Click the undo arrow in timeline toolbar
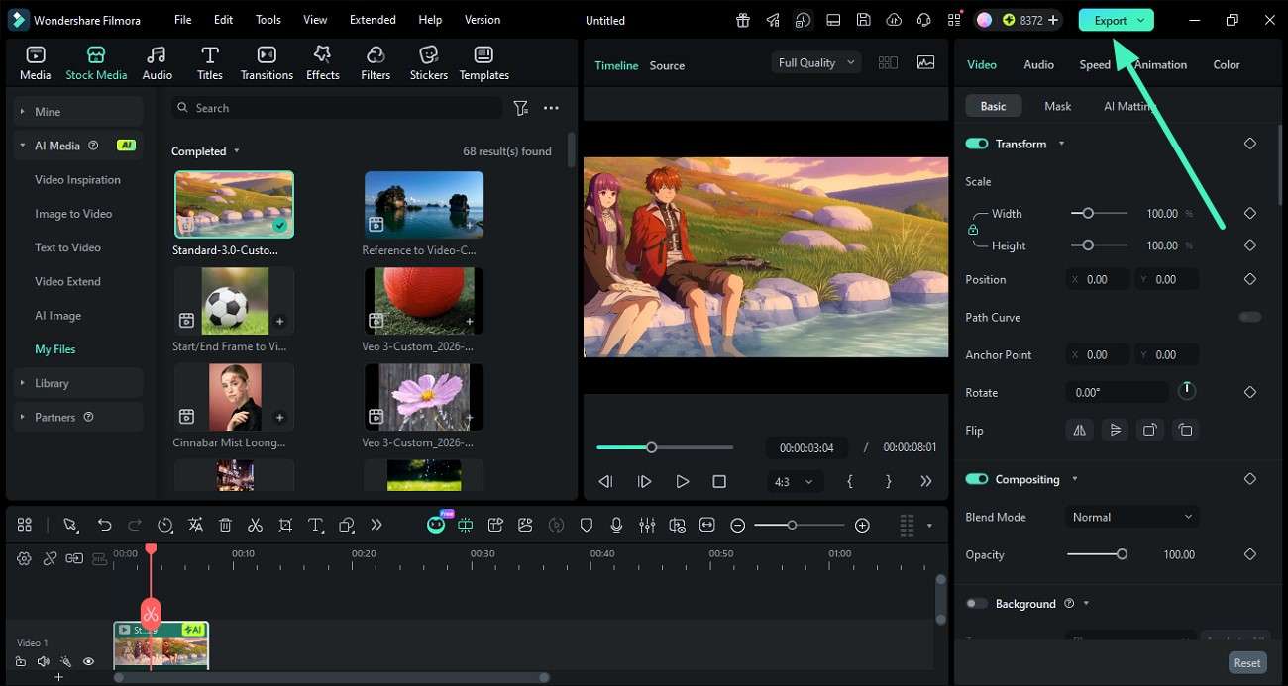 (x=104, y=525)
